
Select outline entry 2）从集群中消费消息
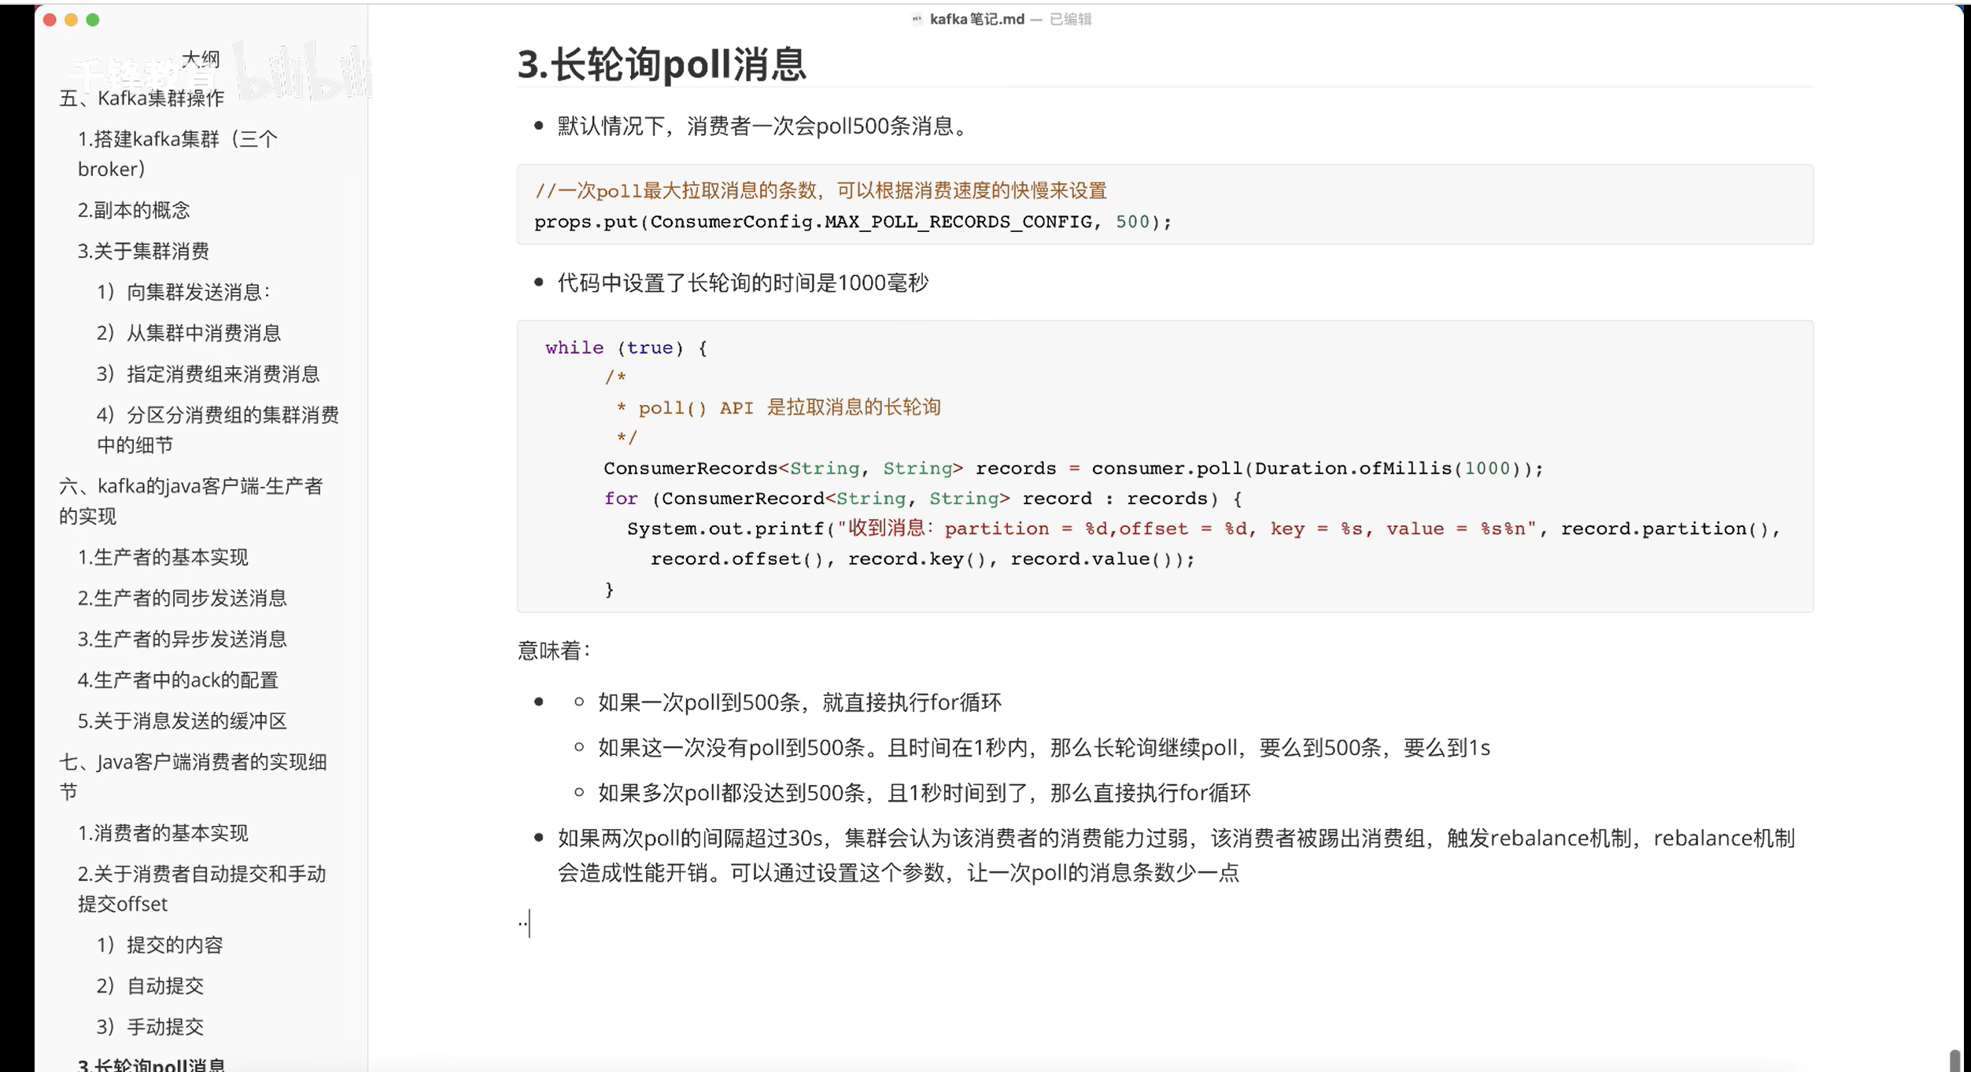point(189,333)
